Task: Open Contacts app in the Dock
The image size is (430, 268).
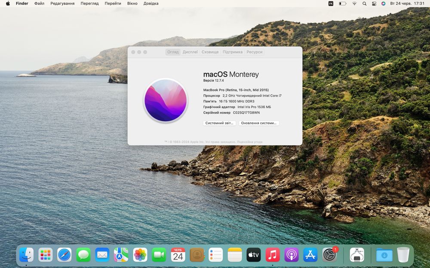Action: [197, 255]
